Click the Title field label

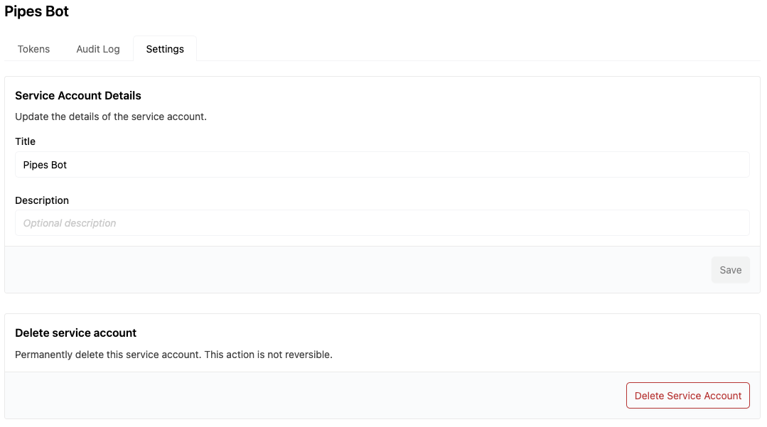click(x=26, y=141)
